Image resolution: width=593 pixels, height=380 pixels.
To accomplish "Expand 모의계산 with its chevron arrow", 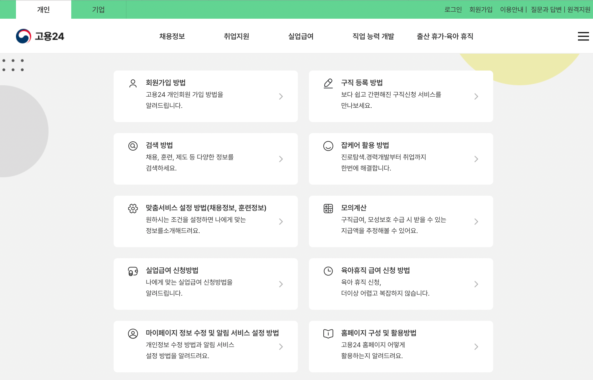I will tap(476, 221).
